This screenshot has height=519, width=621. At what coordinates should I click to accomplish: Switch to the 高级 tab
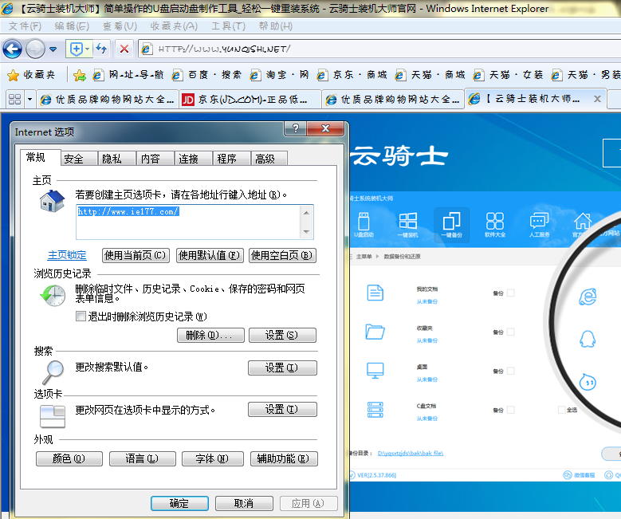[269, 159]
